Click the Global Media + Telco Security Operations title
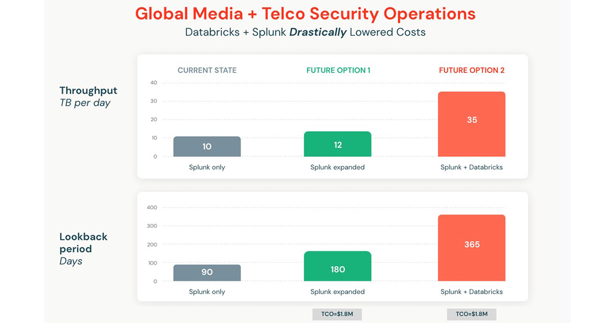 coord(305,14)
